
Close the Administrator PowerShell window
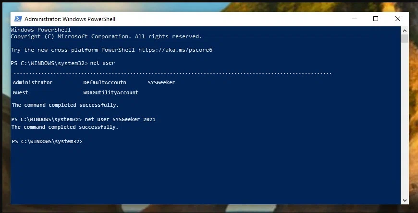(397, 19)
